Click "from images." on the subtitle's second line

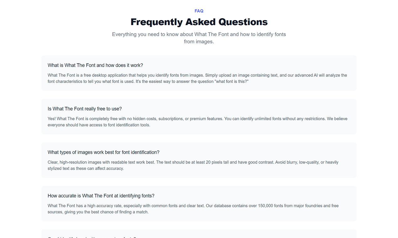199,41
